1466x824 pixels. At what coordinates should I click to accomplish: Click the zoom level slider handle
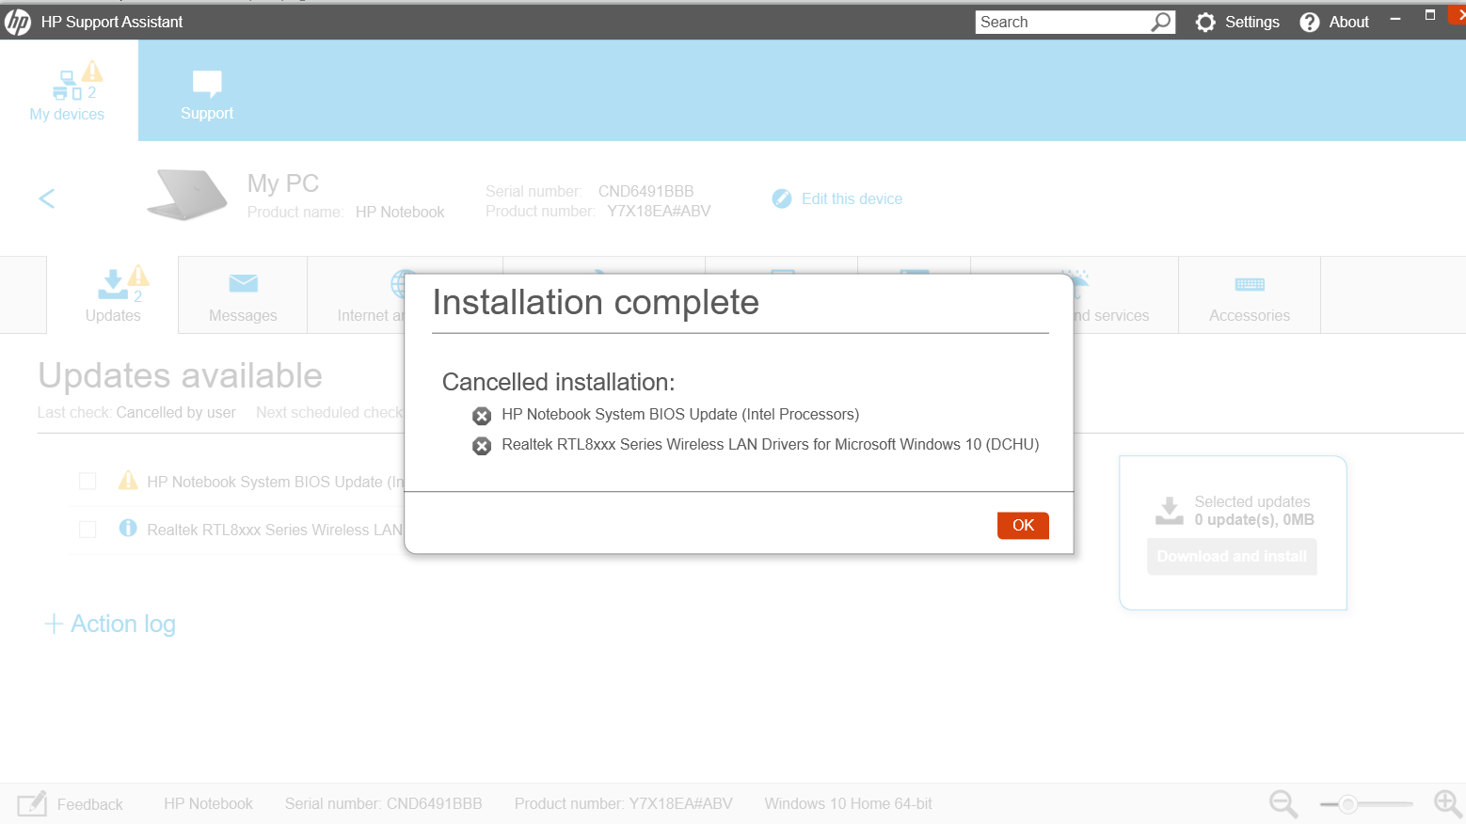tap(1348, 804)
